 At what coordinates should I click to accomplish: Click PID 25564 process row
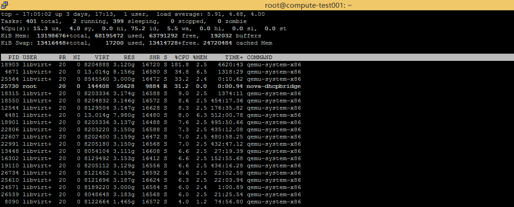pos(151,79)
